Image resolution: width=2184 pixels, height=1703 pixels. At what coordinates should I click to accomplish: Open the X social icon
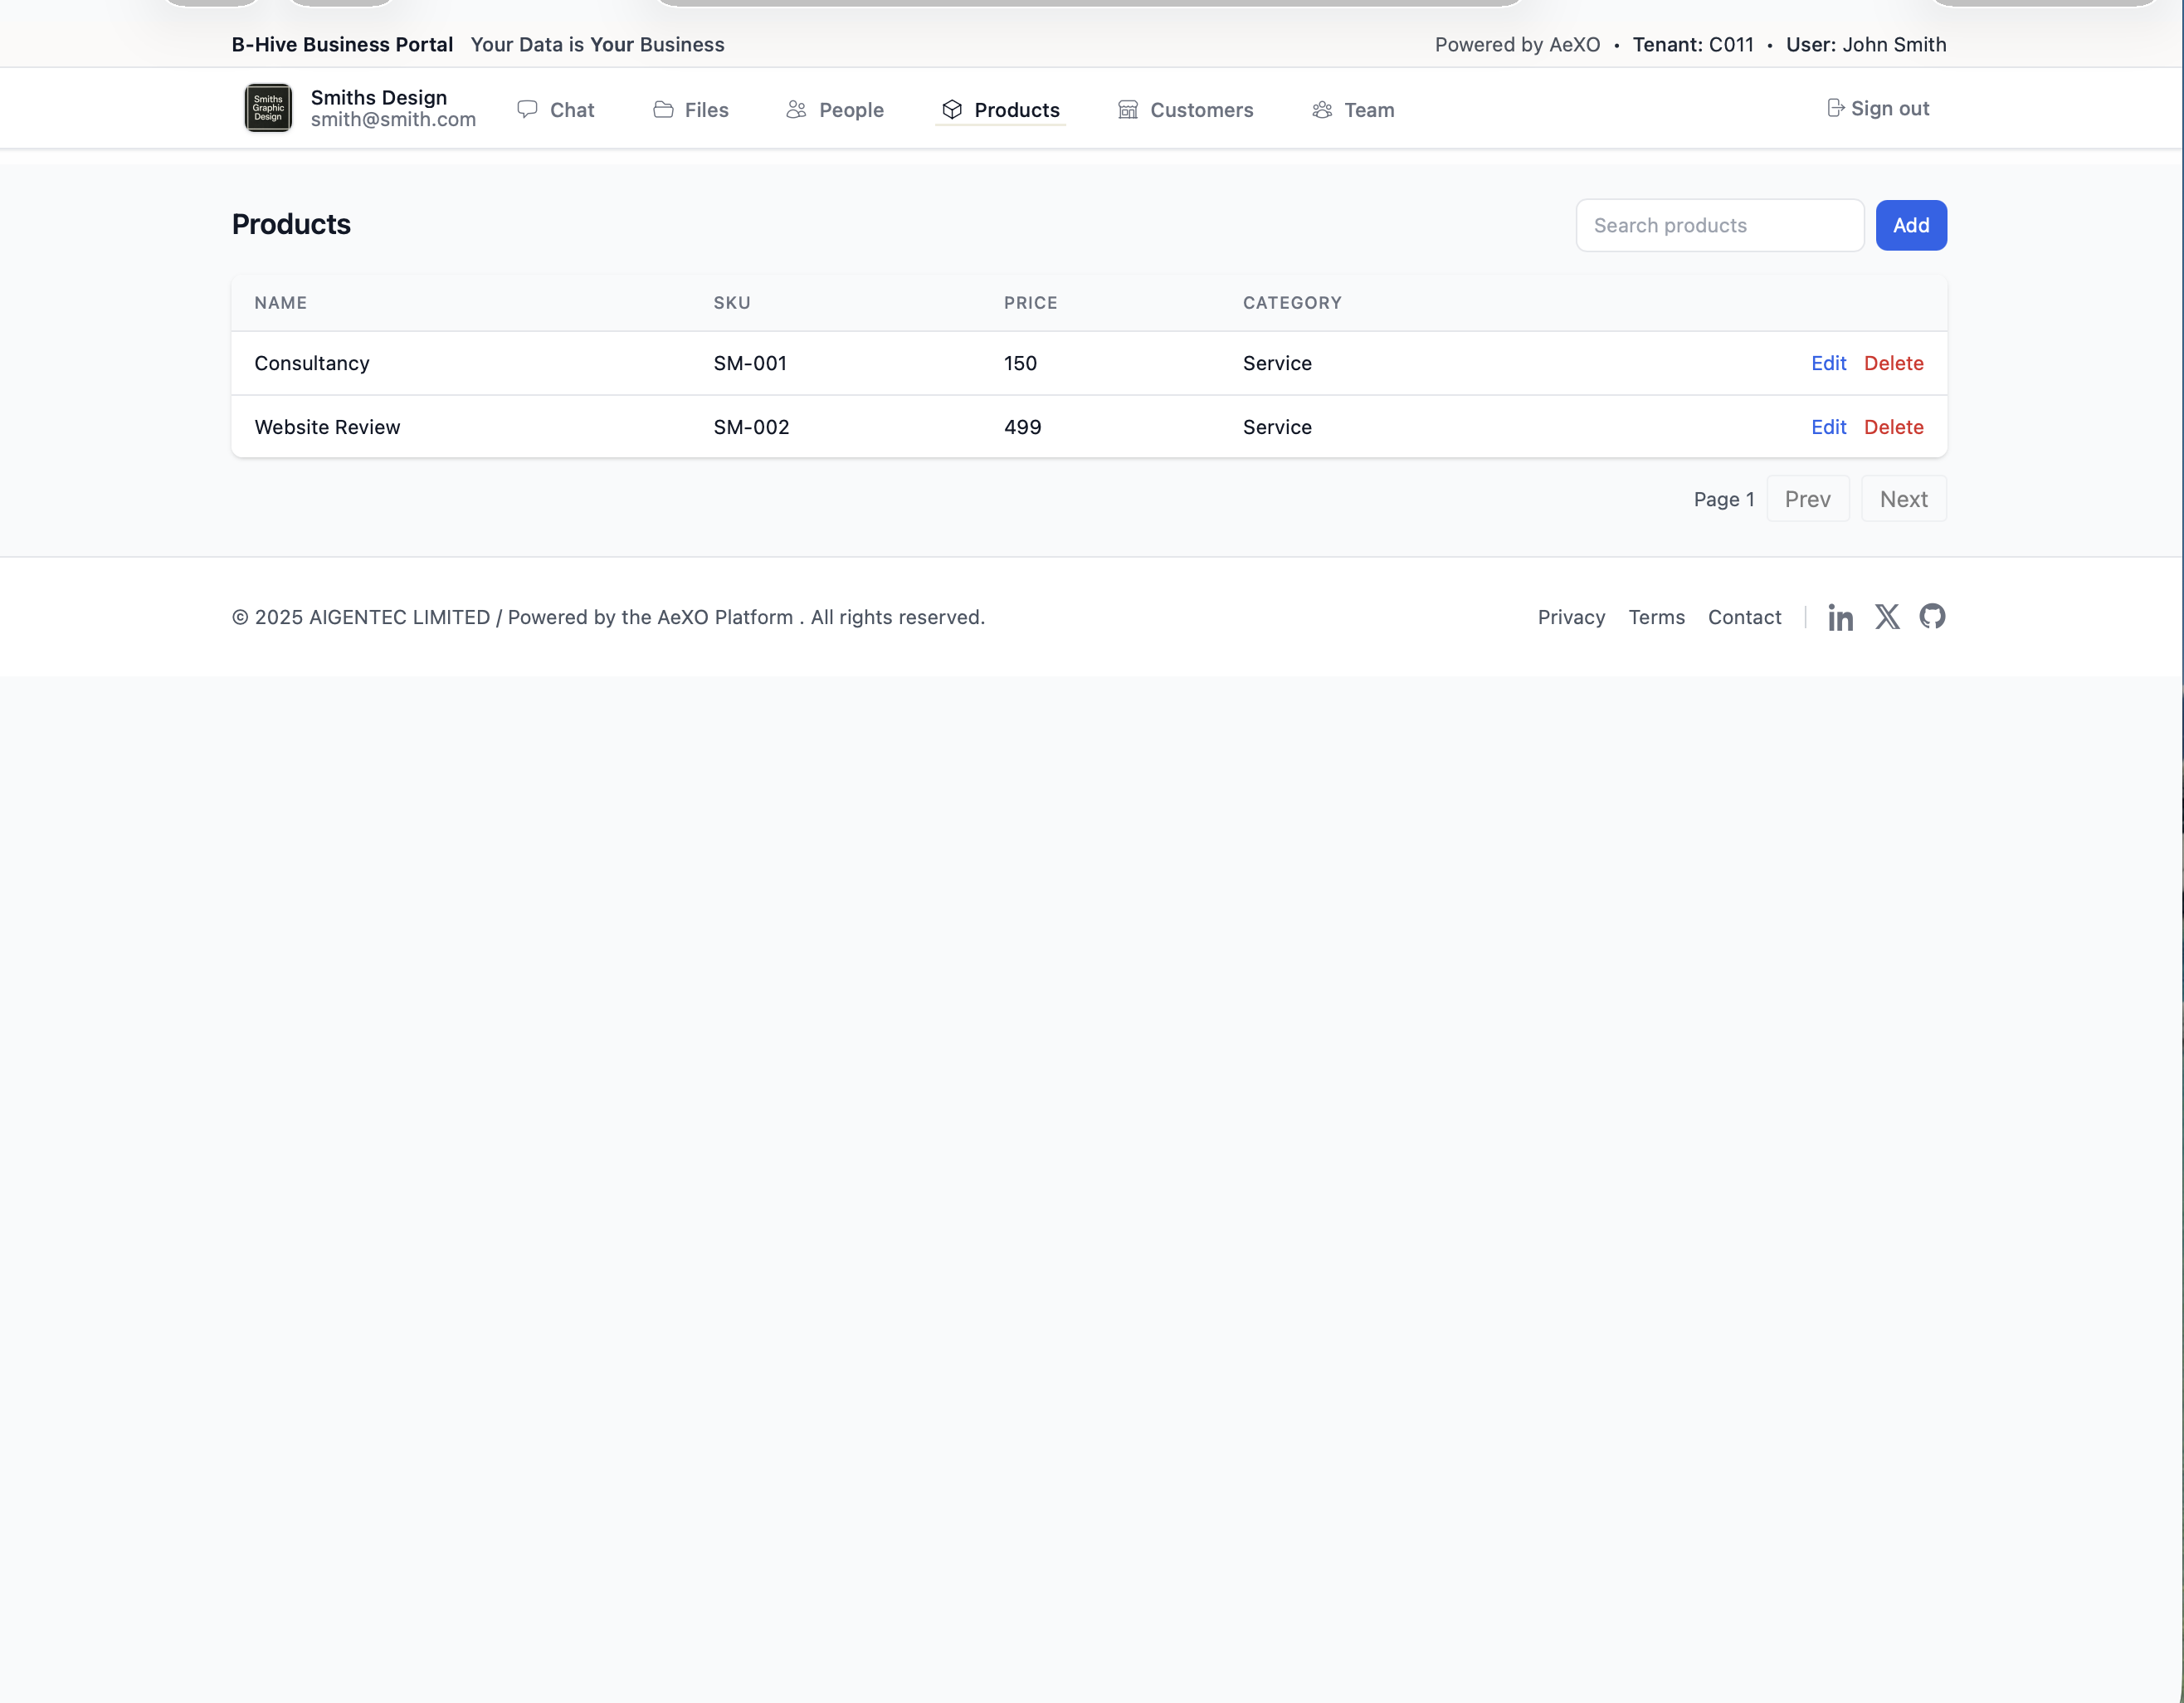coord(1887,616)
